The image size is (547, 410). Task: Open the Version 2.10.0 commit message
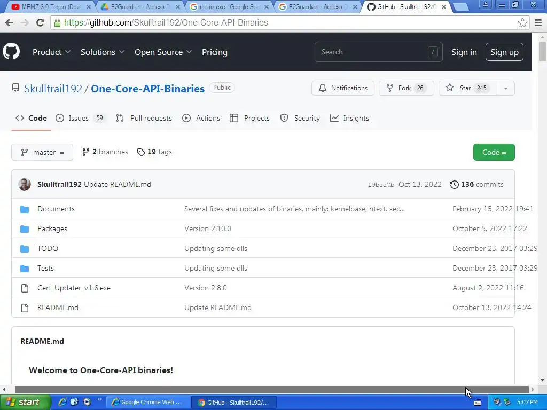208,228
